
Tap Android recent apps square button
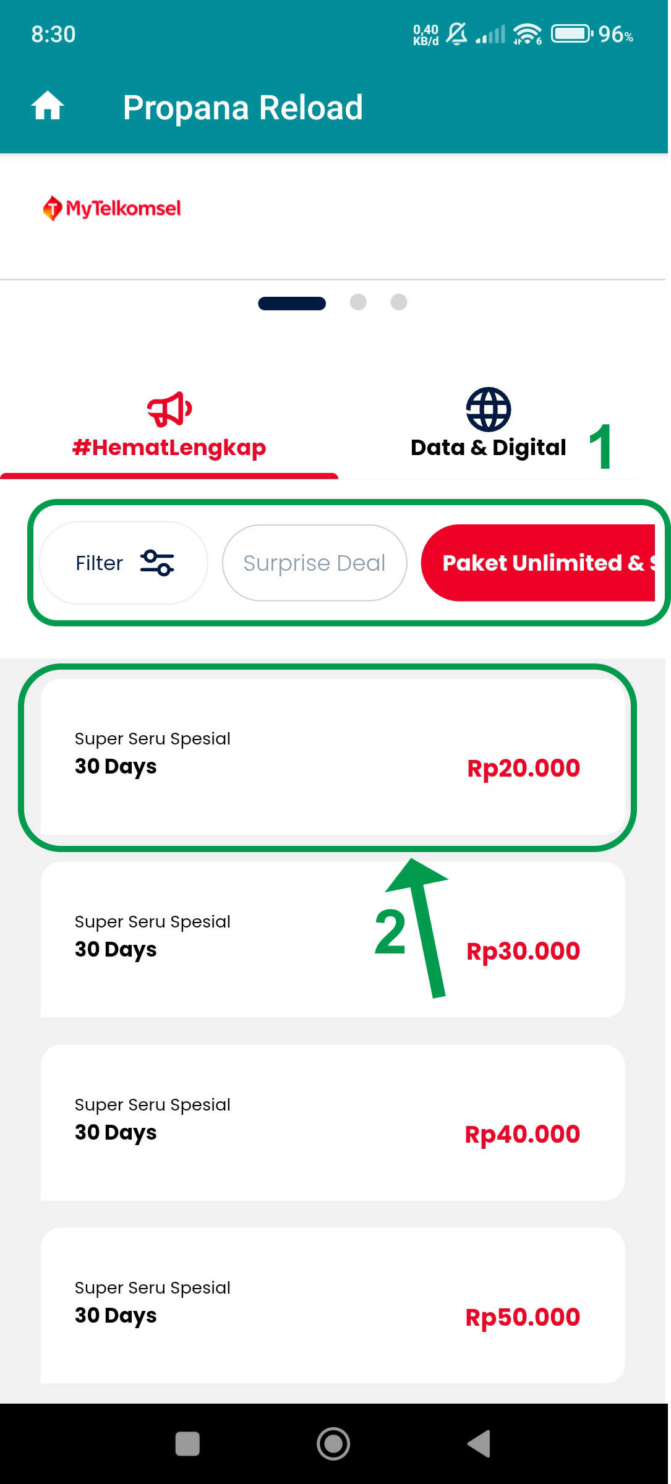(187, 1444)
